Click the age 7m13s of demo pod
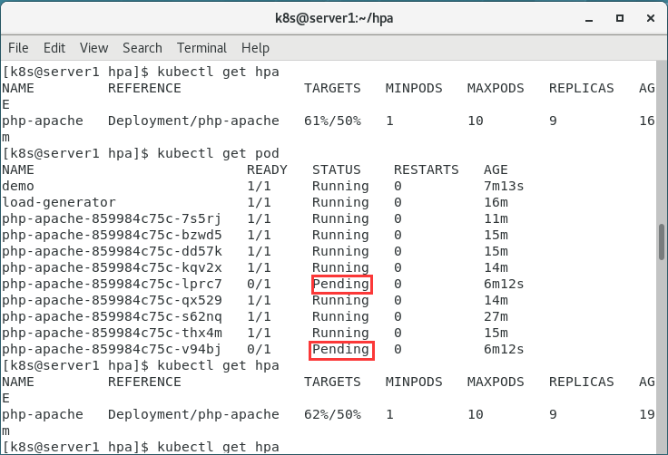 pyautogui.click(x=504, y=186)
